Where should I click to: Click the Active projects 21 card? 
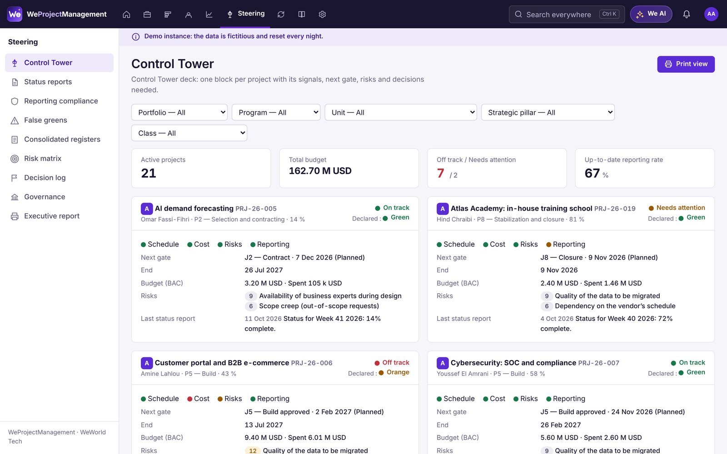201,168
